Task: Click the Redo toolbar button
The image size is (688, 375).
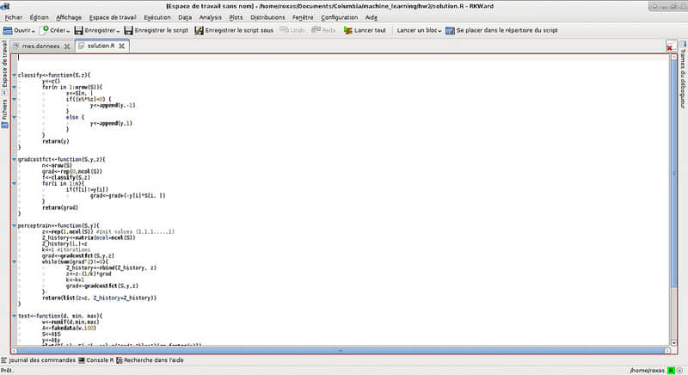Action: point(323,30)
